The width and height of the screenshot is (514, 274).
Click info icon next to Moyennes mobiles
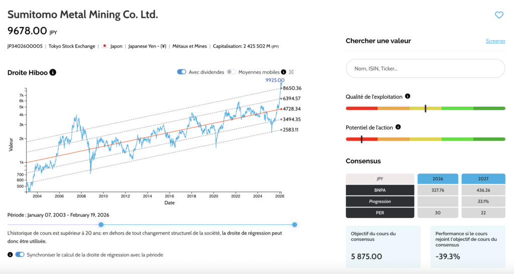pos(284,72)
